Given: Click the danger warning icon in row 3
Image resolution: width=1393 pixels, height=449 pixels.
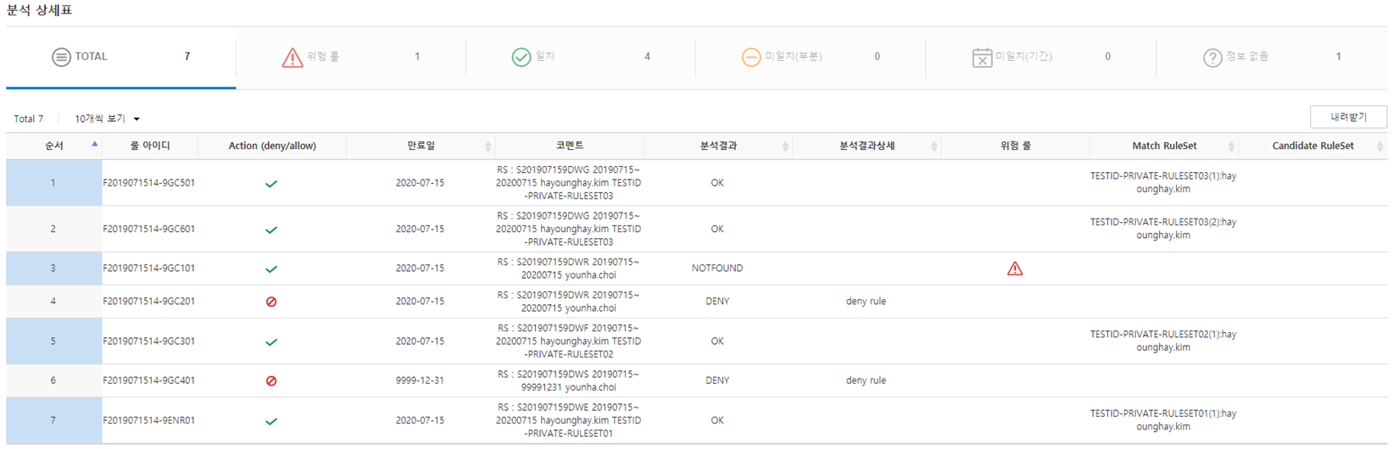Looking at the screenshot, I should click(1015, 269).
